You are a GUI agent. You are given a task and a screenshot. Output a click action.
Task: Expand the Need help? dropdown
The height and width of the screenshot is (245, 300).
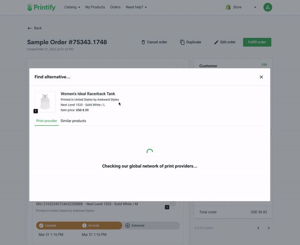click(x=136, y=7)
